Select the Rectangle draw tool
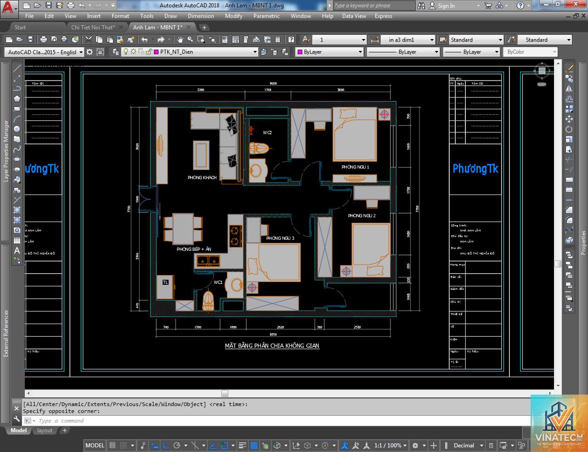The width and height of the screenshot is (588, 452). coord(17,109)
